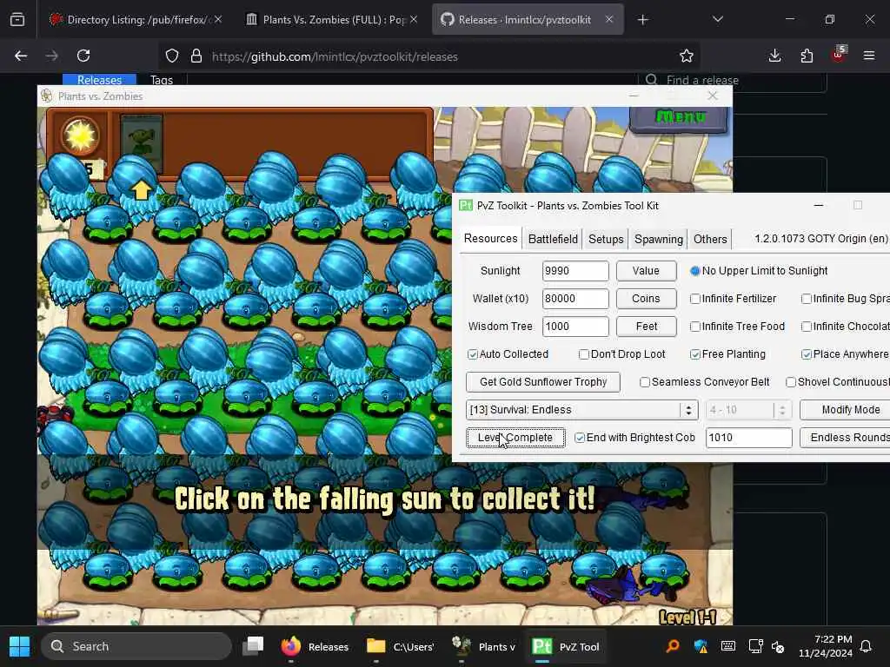
Task: Click the Value button for Sunlight
Action: [646, 271]
